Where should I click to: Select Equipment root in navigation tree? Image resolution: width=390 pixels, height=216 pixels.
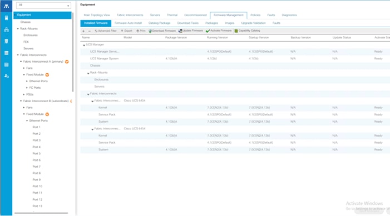(x=42, y=15)
